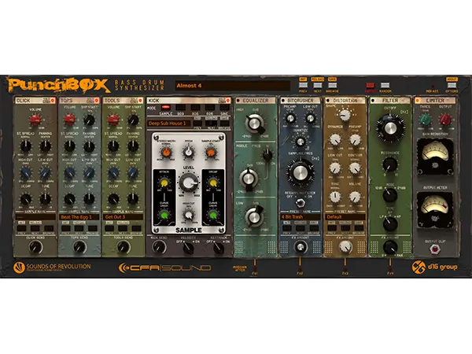Enable the Bitcrusher effect power LED
The width and height of the screenshot is (472, 354).
(x=283, y=101)
